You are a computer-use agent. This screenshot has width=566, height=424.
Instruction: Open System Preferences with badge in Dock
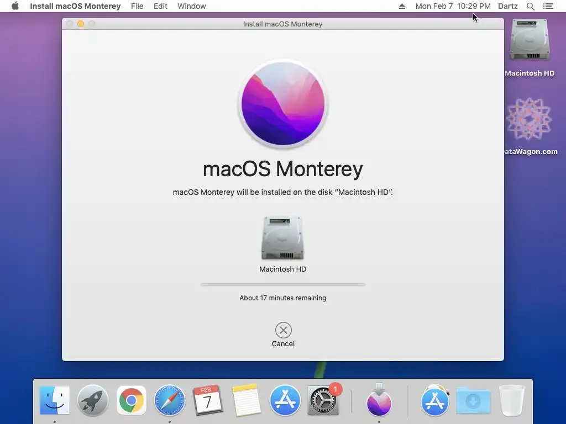coord(323,400)
